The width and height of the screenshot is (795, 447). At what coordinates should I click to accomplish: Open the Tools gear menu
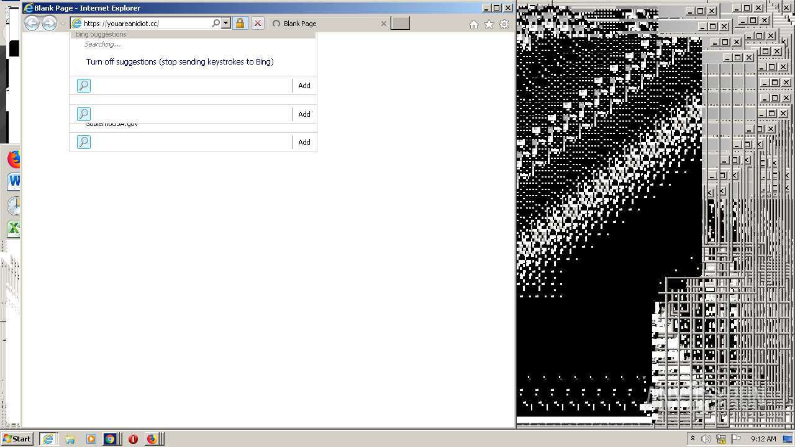coord(504,24)
